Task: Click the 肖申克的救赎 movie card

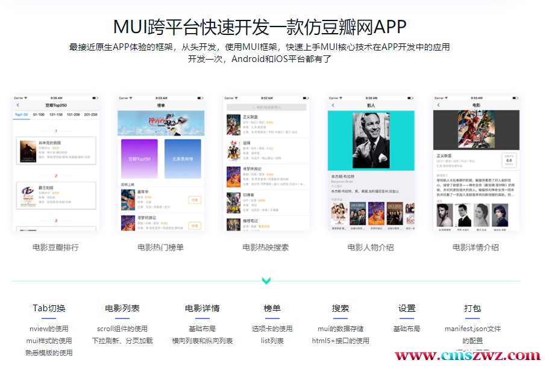Action: [55, 150]
